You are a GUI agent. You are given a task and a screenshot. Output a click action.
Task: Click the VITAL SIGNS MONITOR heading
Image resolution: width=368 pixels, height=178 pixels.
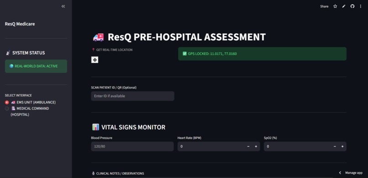[x=133, y=127]
